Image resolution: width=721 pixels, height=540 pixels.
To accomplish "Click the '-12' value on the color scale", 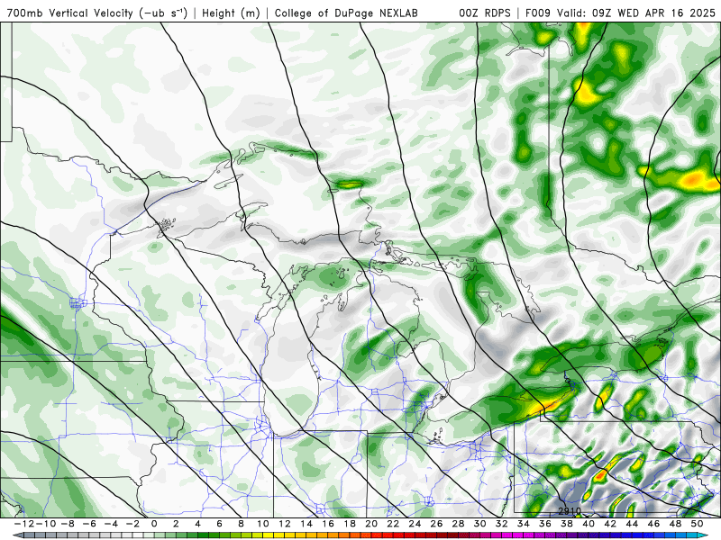I will pyautogui.click(x=23, y=524).
